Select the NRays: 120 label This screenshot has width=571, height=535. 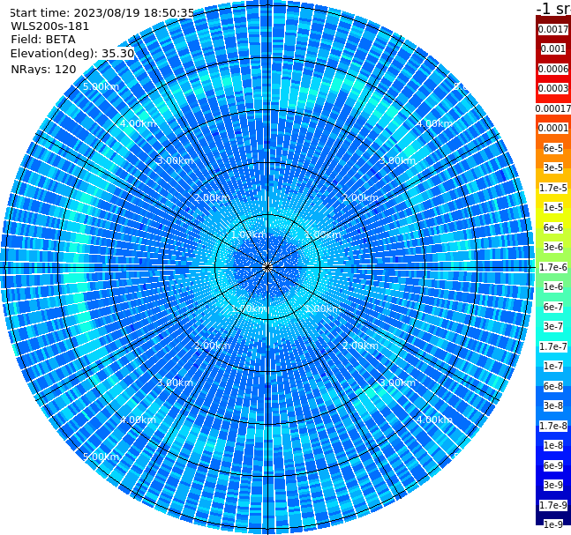(x=43, y=69)
